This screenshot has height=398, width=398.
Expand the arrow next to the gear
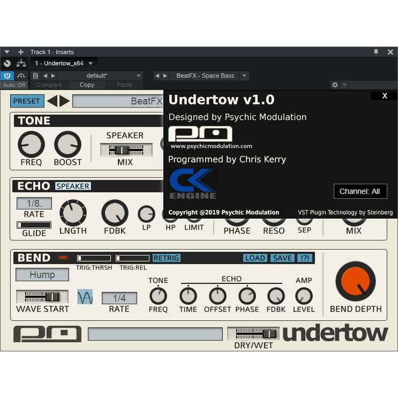pyautogui.click(x=344, y=85)
